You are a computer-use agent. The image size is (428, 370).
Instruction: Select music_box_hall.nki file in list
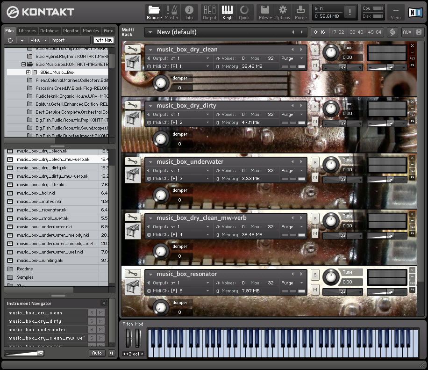tap(36, 193)
